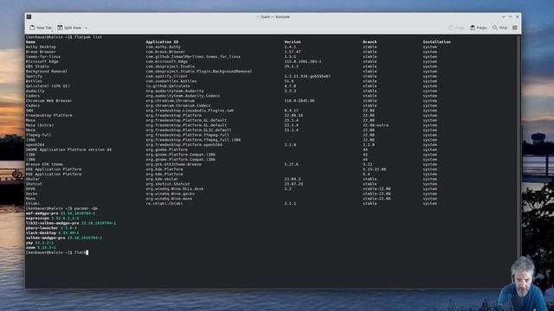Click the 'Shotcut' row name
The height and width of the screenshot is (311, 554).
pos(34,184)
